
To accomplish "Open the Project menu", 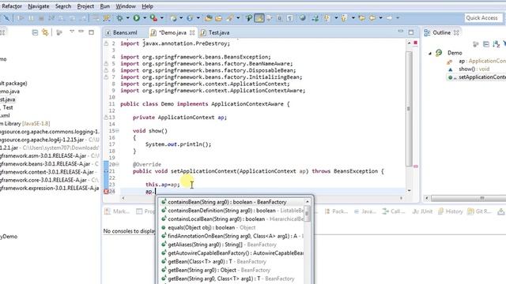I will click(x=85, y=6).
